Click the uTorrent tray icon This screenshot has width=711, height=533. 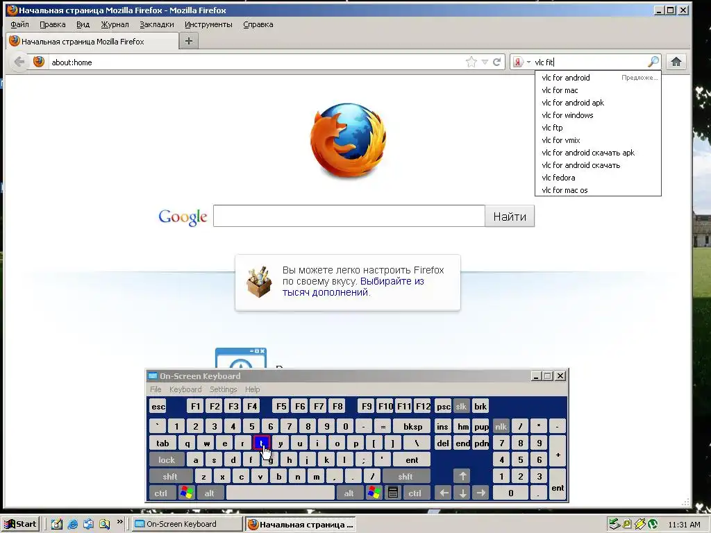653,525
